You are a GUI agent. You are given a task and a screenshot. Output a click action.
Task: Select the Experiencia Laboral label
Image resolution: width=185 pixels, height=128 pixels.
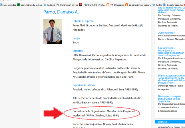(x=84, y=85)
